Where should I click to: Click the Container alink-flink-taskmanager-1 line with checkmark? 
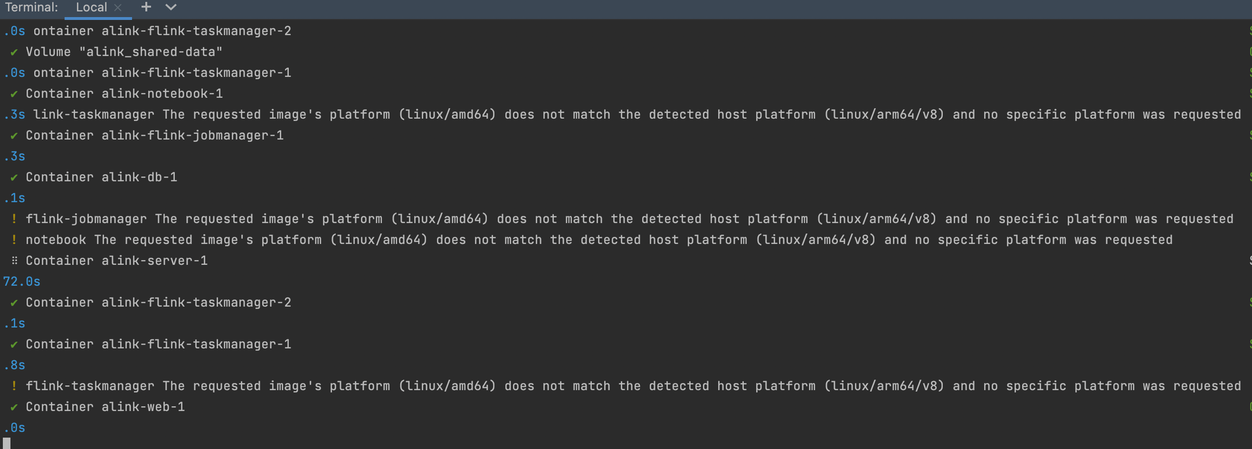(159, 345)
